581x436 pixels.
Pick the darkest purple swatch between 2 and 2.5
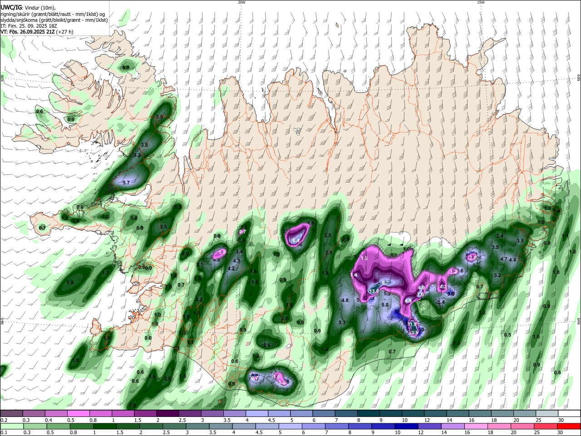click(x=167, y=413)
